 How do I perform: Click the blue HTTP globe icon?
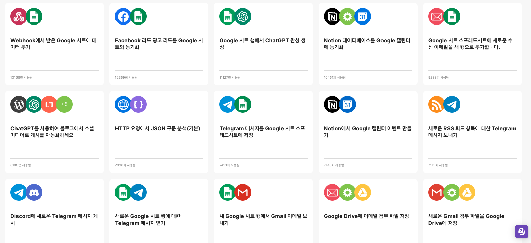tap(123, 105)
